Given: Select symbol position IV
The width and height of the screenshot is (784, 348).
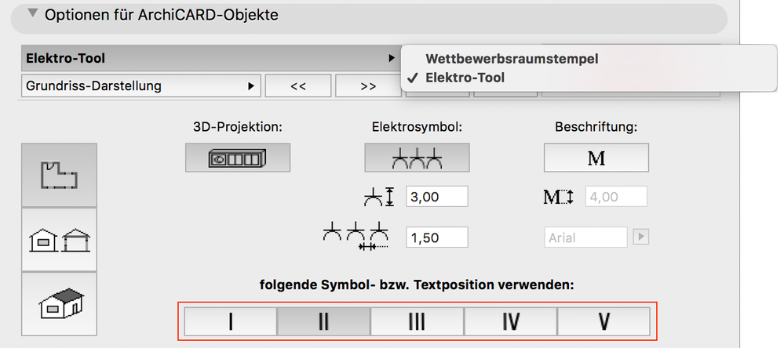Looking at the screenshot, I should [x=510, y=321].
